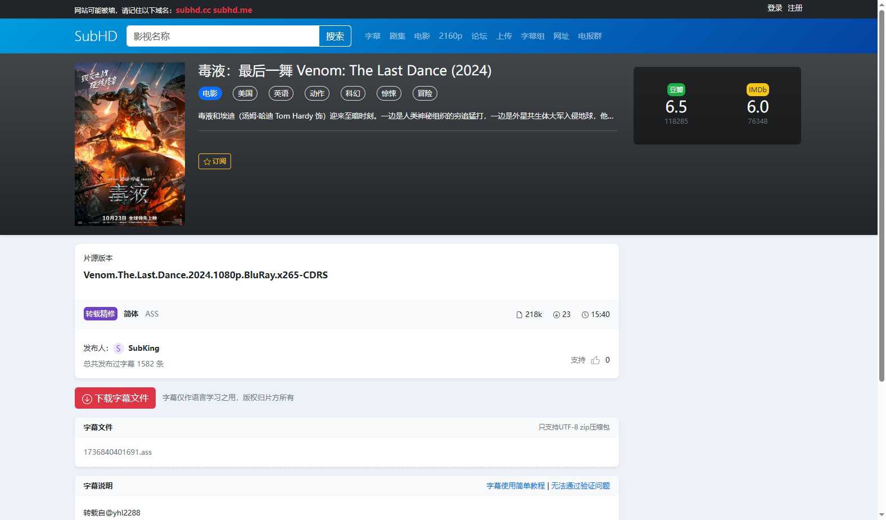The width and height of the screenshot is (886, 520).
Task: Click the vertical page scrollbar
Action: coord(882,196)
